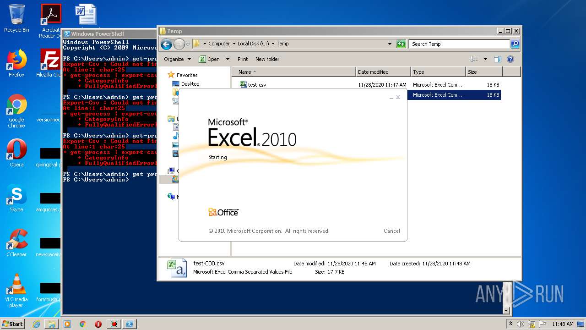
Task: Open Acrobat Reader desktop icon
Action: 50,21
